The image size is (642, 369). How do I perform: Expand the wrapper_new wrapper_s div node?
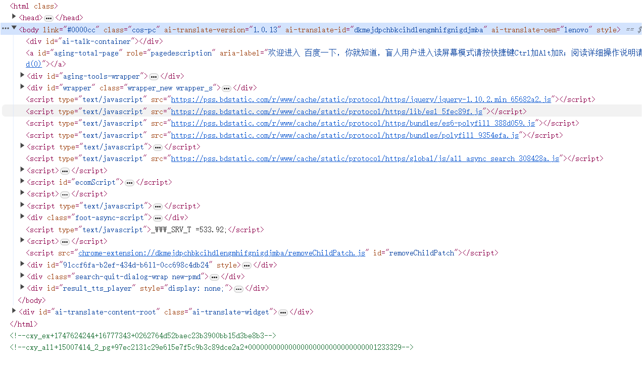22,87
